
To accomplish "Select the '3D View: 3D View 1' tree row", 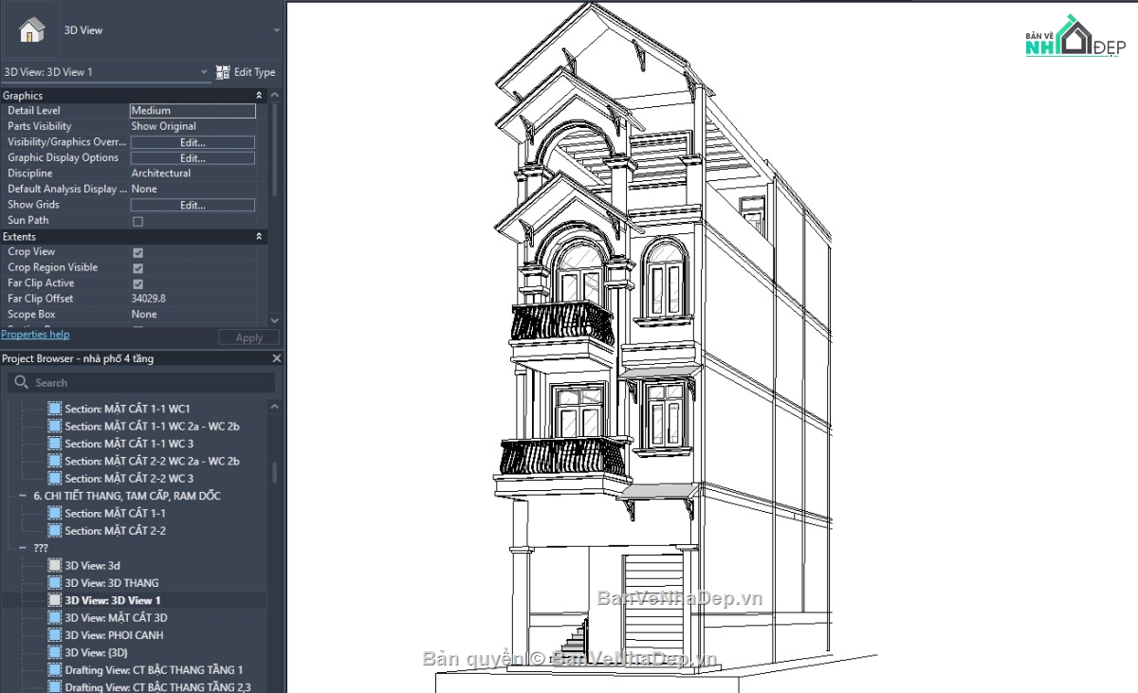I will (134, 600).
